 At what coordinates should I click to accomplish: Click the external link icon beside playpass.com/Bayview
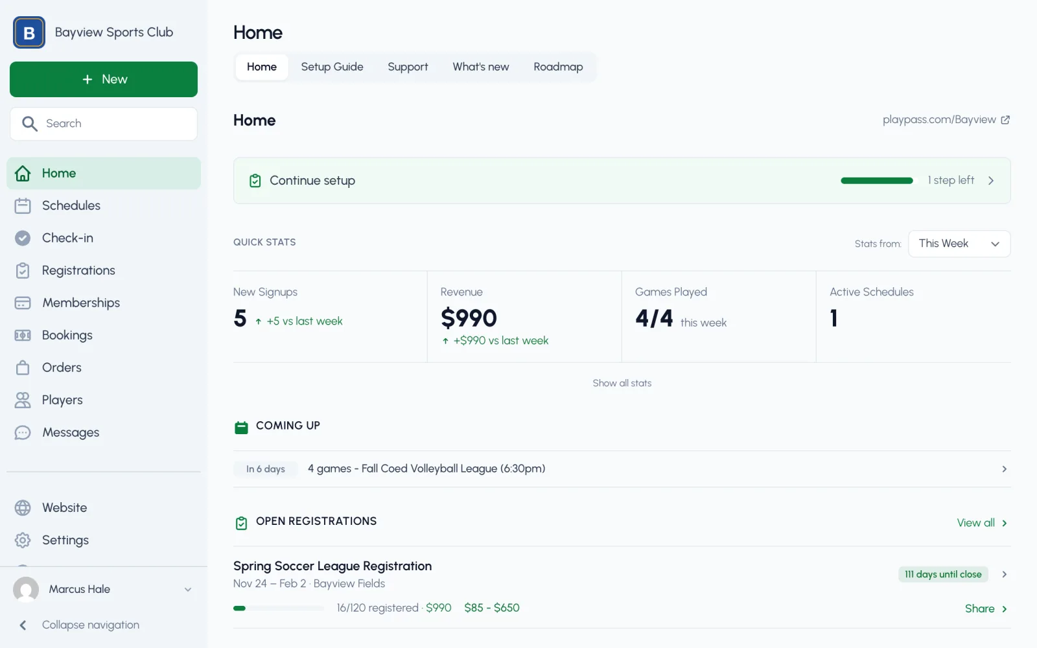1005,120
